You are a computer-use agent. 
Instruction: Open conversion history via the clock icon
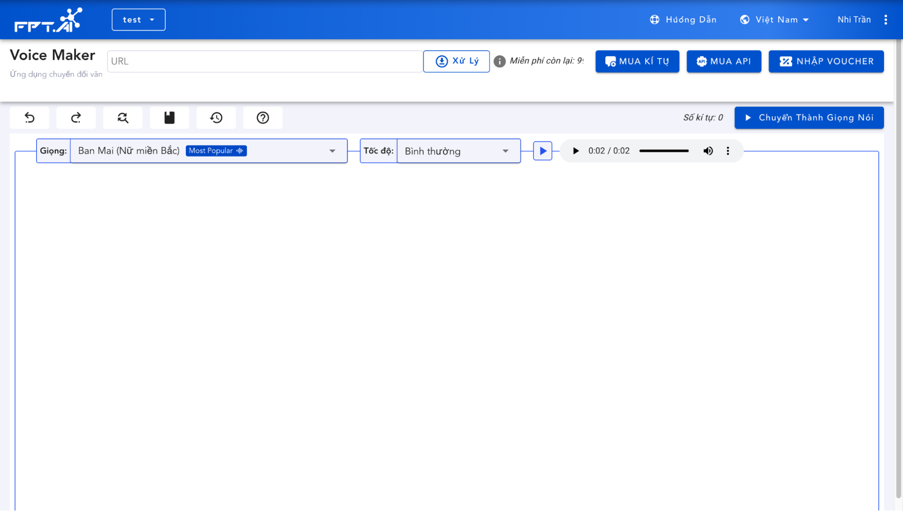pyautogui.click(x=216, y=117)
